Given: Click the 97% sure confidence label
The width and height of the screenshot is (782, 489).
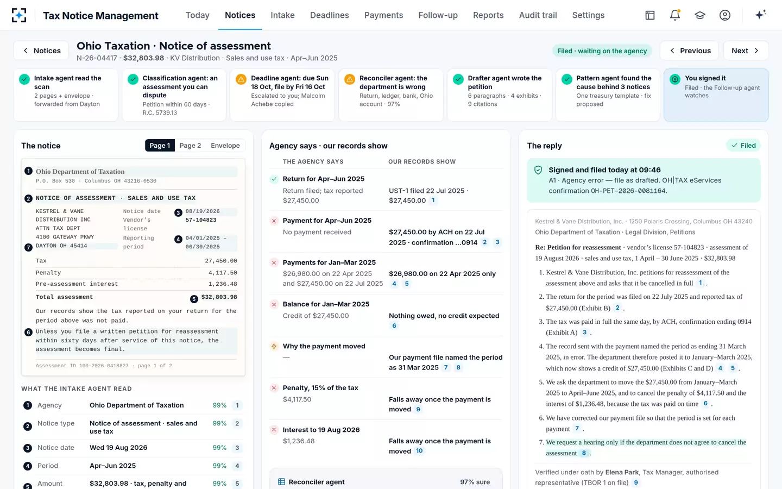Looking at the screenshot, I should click(x=475, y=482).
